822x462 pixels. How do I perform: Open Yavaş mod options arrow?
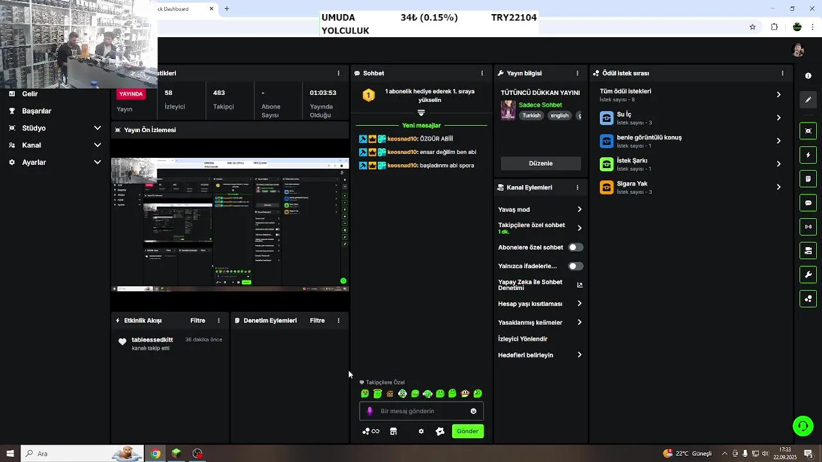[579, 209]
